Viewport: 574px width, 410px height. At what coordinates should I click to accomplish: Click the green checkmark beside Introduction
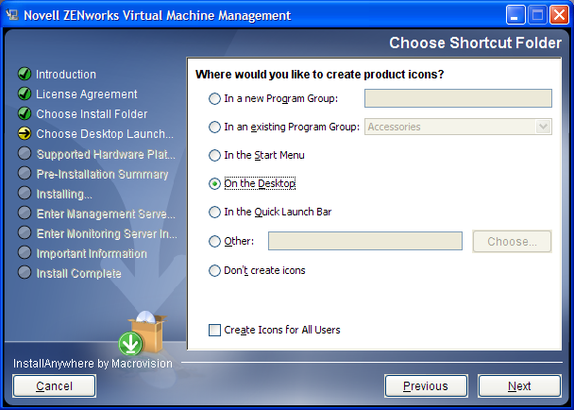tap(25, 75)
